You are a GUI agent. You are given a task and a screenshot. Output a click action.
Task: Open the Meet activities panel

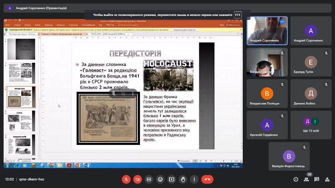(327, 179)
